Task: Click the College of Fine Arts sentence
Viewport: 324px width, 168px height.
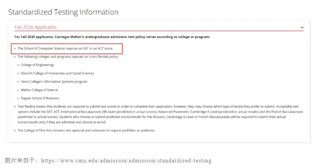Action: point(87,130)
